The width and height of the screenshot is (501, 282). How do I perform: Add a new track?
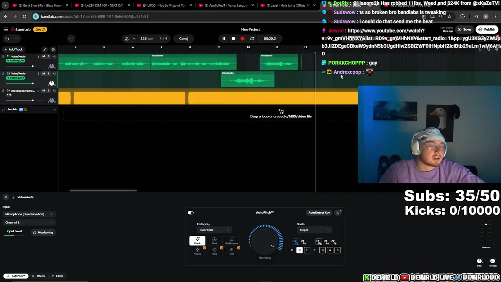tap(13, 49)
